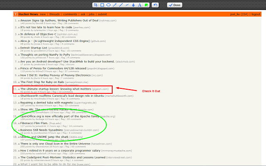This screenshot has height=166, width=266.
Task: Click the (nytimes.com) domain text
Action: click(108, 20)
